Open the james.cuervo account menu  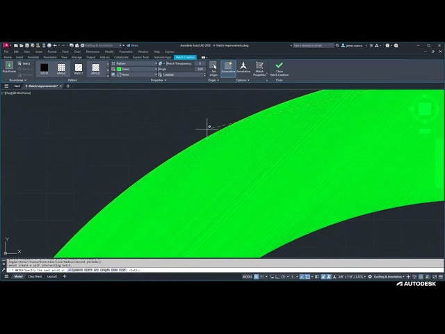click(x=354, y=45)
